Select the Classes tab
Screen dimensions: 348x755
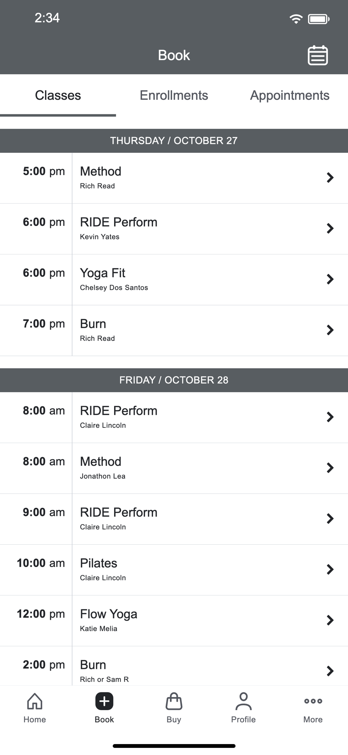click(x=58, y=96)
